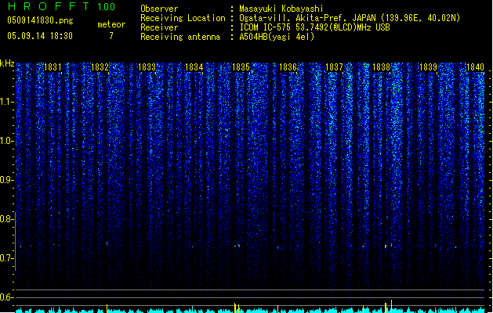Click the Receiving antenna label
Image resolution: width=493 pixels, height=313 pixels.
[x=180, y=37]
